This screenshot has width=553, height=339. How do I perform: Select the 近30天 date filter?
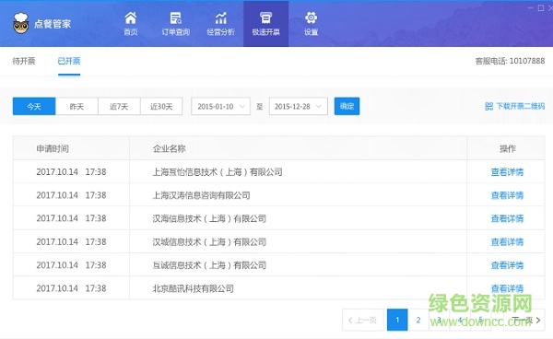pyautogui.click(x=161, y=106)
